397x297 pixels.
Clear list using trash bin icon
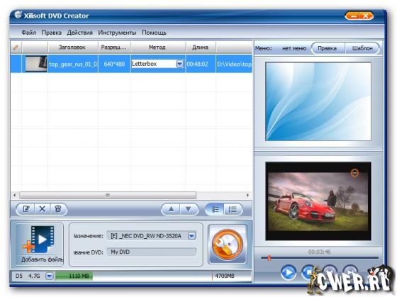coord(58,209)
